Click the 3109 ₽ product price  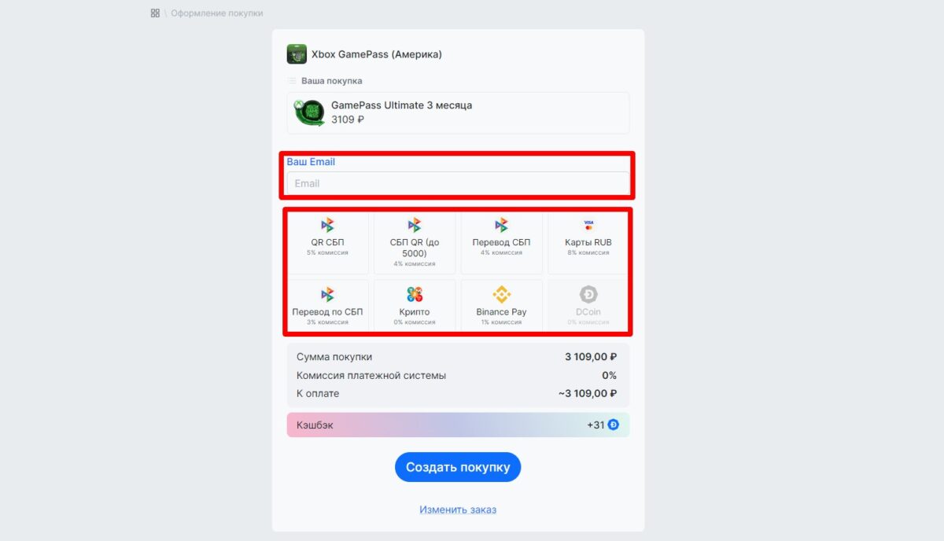click(348, 120)
